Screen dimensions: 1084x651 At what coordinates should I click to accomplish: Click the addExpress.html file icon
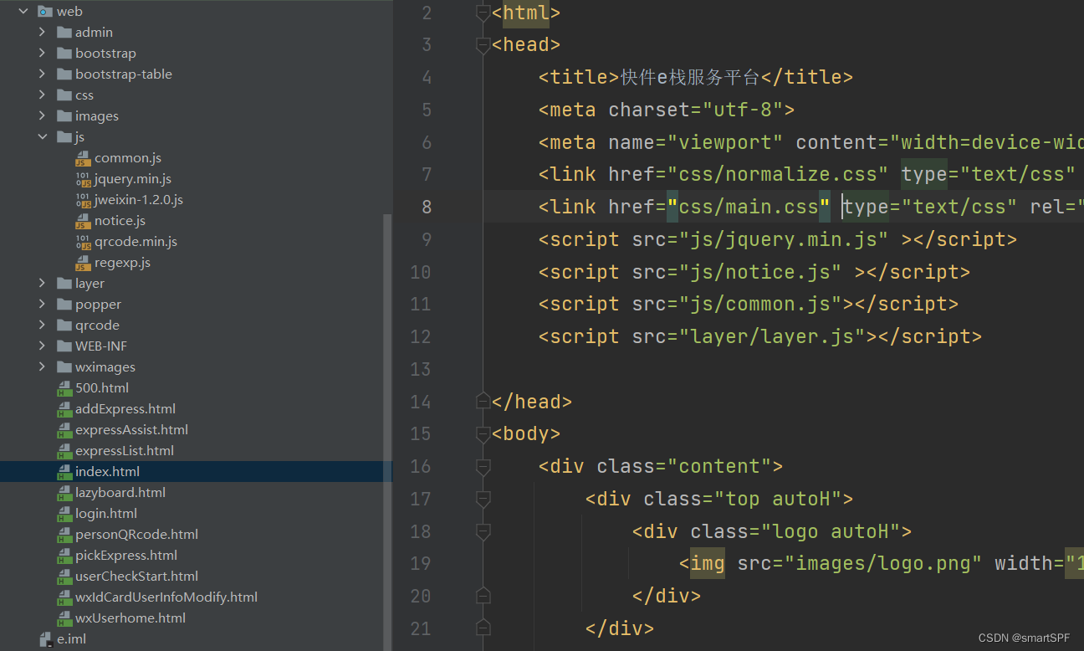[x=64, y=409]
